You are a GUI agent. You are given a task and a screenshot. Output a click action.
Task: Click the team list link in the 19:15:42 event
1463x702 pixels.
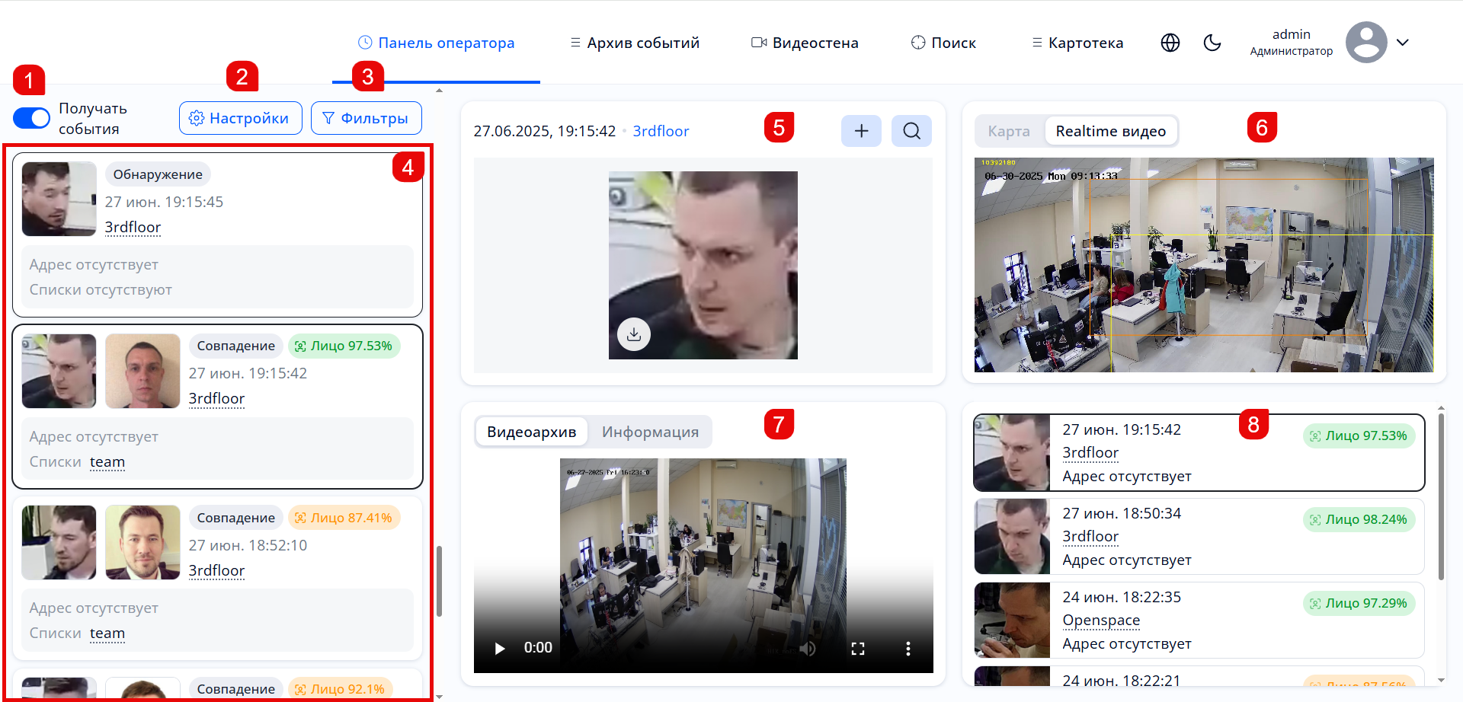click(107, 461)
